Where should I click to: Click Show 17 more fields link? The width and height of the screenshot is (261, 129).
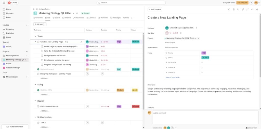(x=173, y=77)
